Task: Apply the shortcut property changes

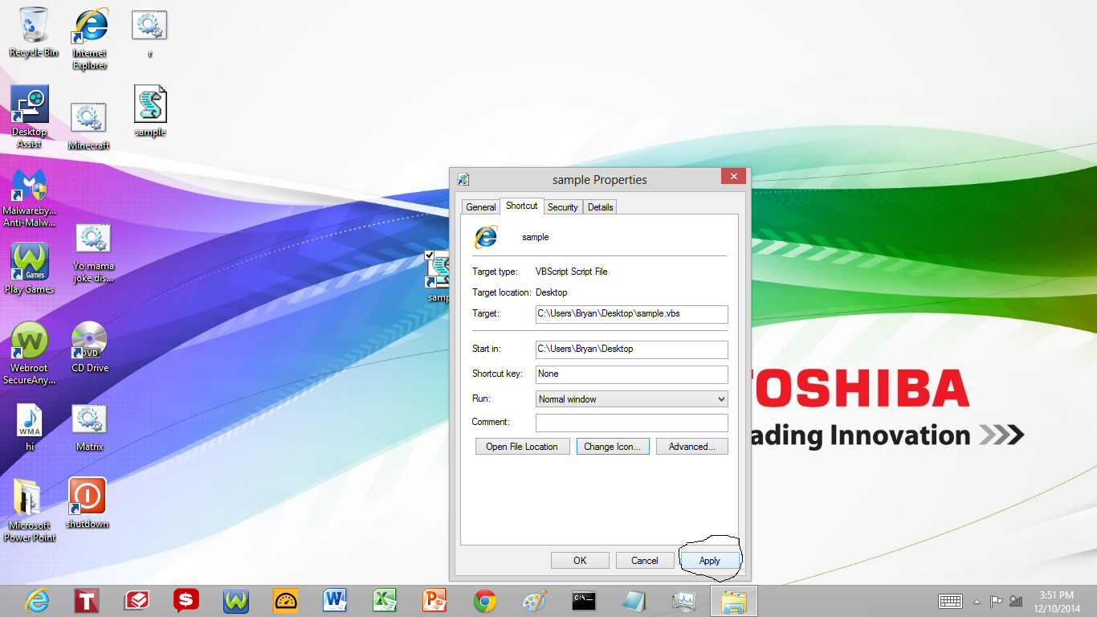Action: [710, 561]
